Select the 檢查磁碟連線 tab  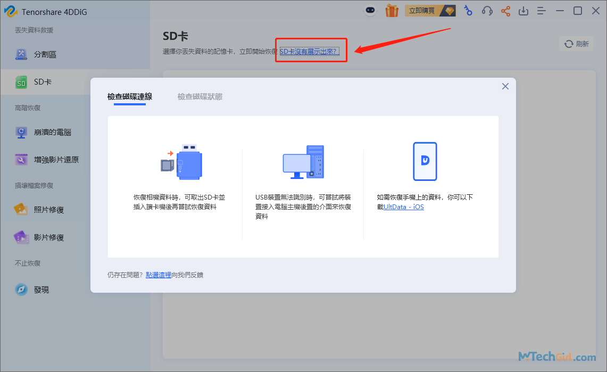pos(130,97)
